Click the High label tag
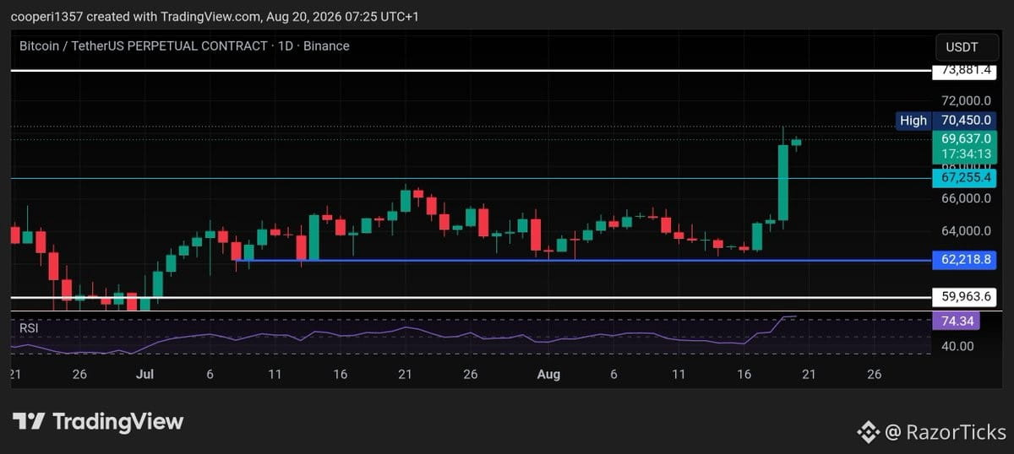 [x=913, y=121]
